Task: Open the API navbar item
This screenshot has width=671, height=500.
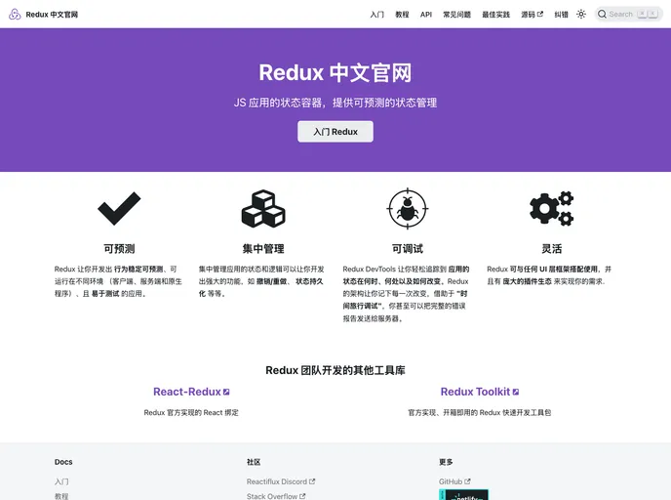Action: coord(426,15)
